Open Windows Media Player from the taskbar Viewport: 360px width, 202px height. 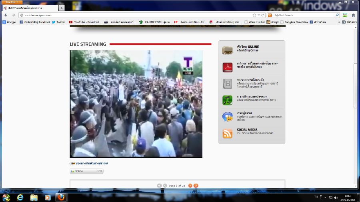click(48, 198)
